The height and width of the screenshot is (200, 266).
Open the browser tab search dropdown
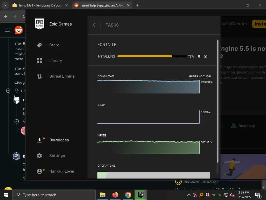pyautogui.click(x=5, y=5)
